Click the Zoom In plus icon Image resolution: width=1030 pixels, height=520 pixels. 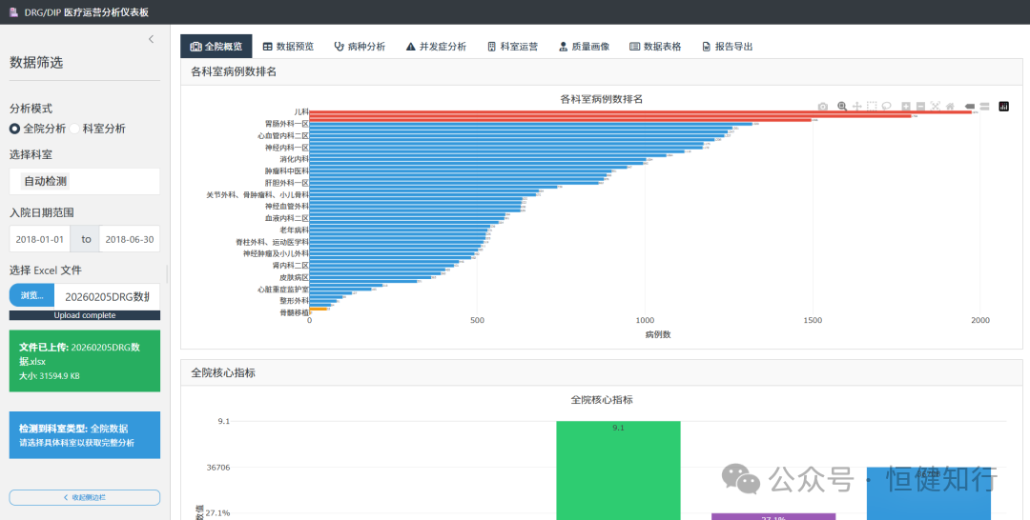click(x=905, y=107)
